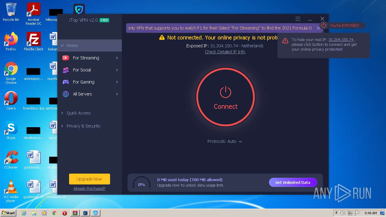Click the You're EXPOSED! power icon
The image size is (386, 217).
pyautogui.click(x=324, y=25)
